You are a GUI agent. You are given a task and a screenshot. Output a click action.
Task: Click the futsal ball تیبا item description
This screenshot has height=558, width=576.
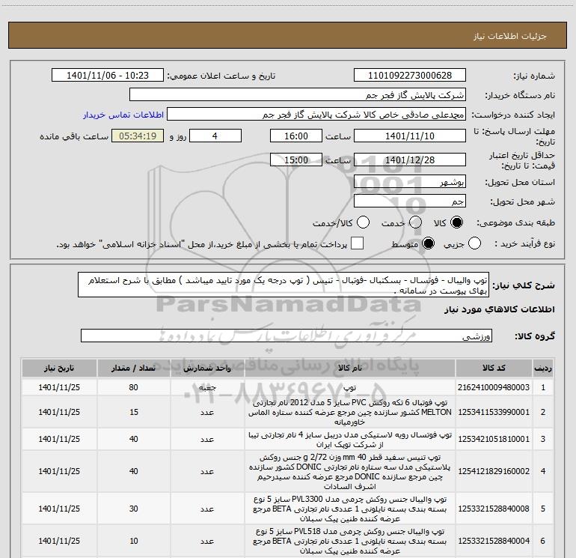(350, 439)
